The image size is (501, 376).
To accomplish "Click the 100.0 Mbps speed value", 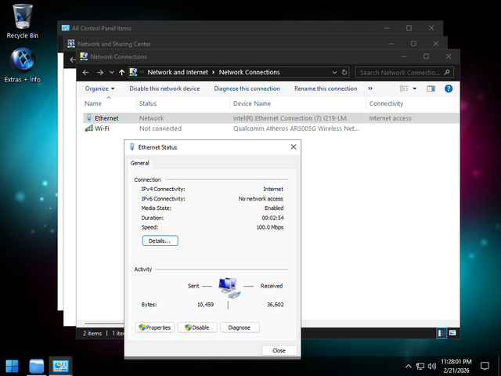I will [x=270, y=227].
